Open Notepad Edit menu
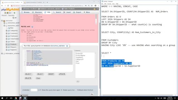Viewport: 178px width, 100px height. [105, 4]
